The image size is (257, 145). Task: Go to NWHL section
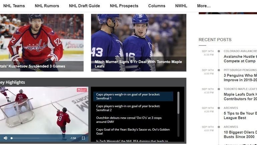coord(181,6)
